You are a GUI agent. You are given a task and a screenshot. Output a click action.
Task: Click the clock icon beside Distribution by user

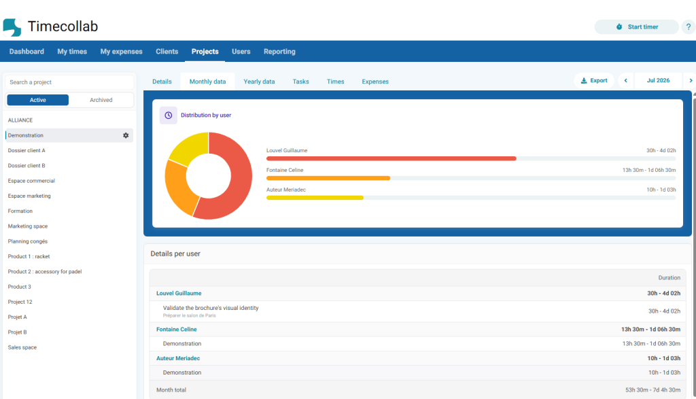[x=169, y=116]
